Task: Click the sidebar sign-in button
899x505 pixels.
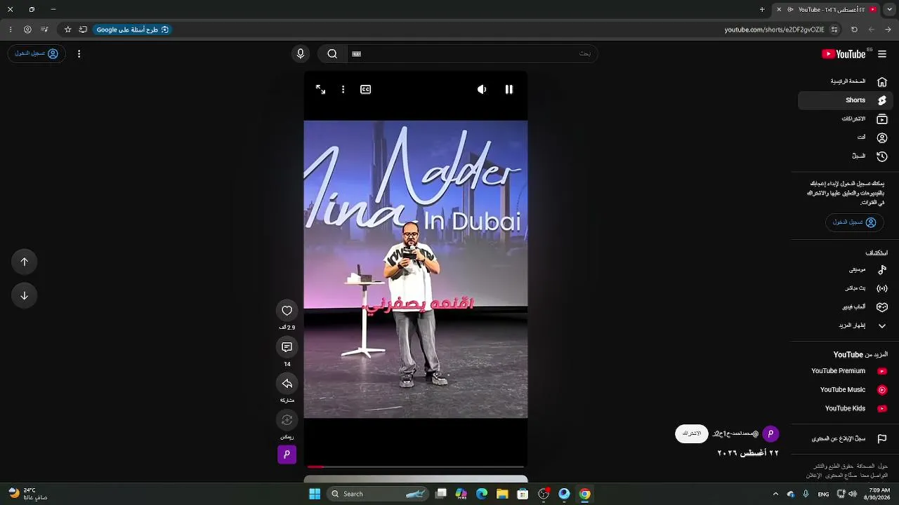Action: point(854,222)
